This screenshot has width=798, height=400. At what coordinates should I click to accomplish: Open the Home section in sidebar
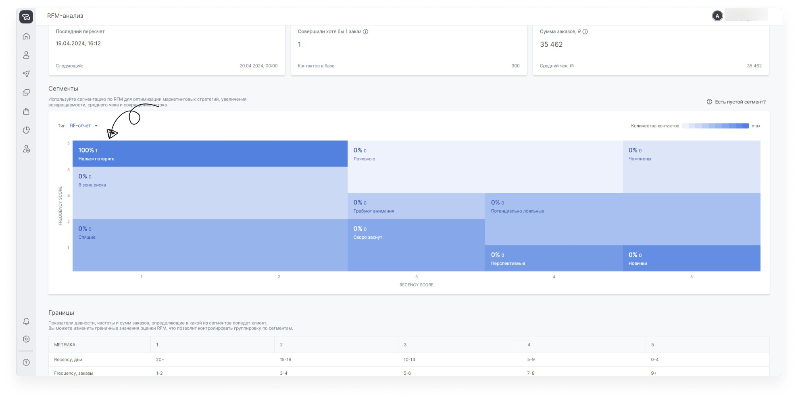26,36
